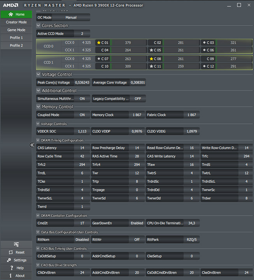This screenshot has height=280, width=254.
Task: Open Settings from the sidebar label
Action: point(20,260)
